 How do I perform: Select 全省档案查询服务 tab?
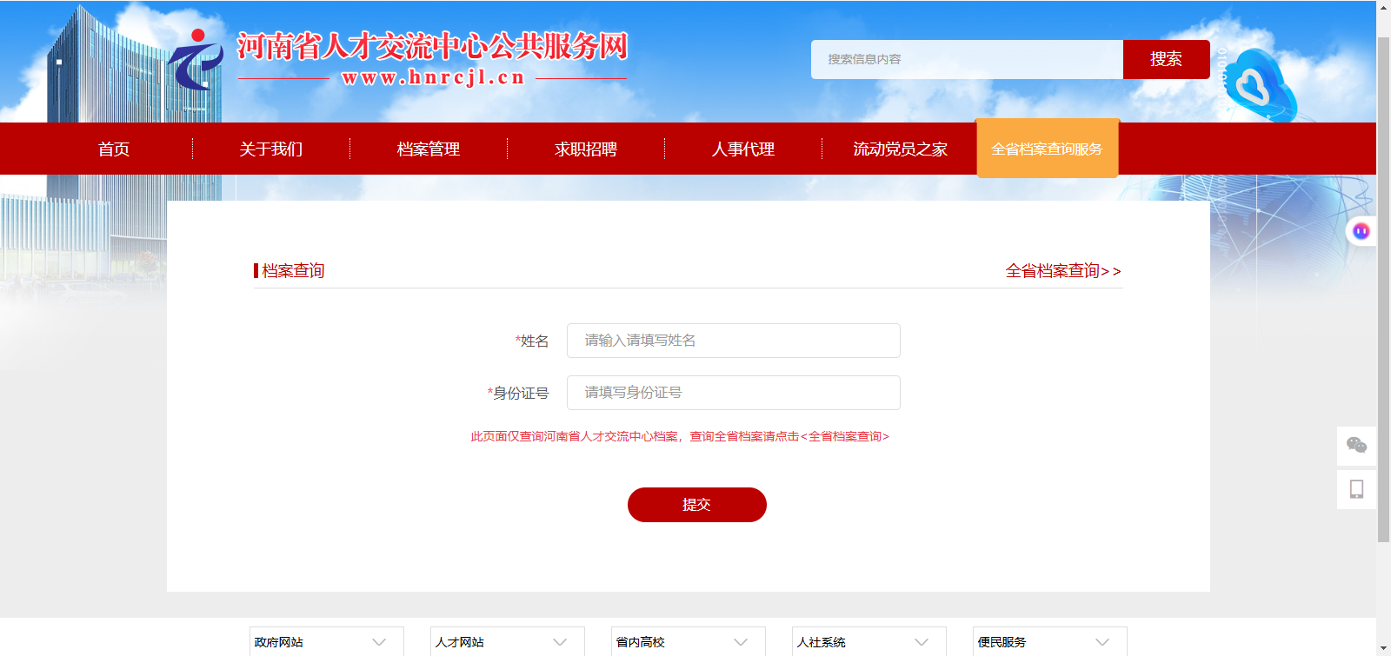click(x=1048, y=149)
